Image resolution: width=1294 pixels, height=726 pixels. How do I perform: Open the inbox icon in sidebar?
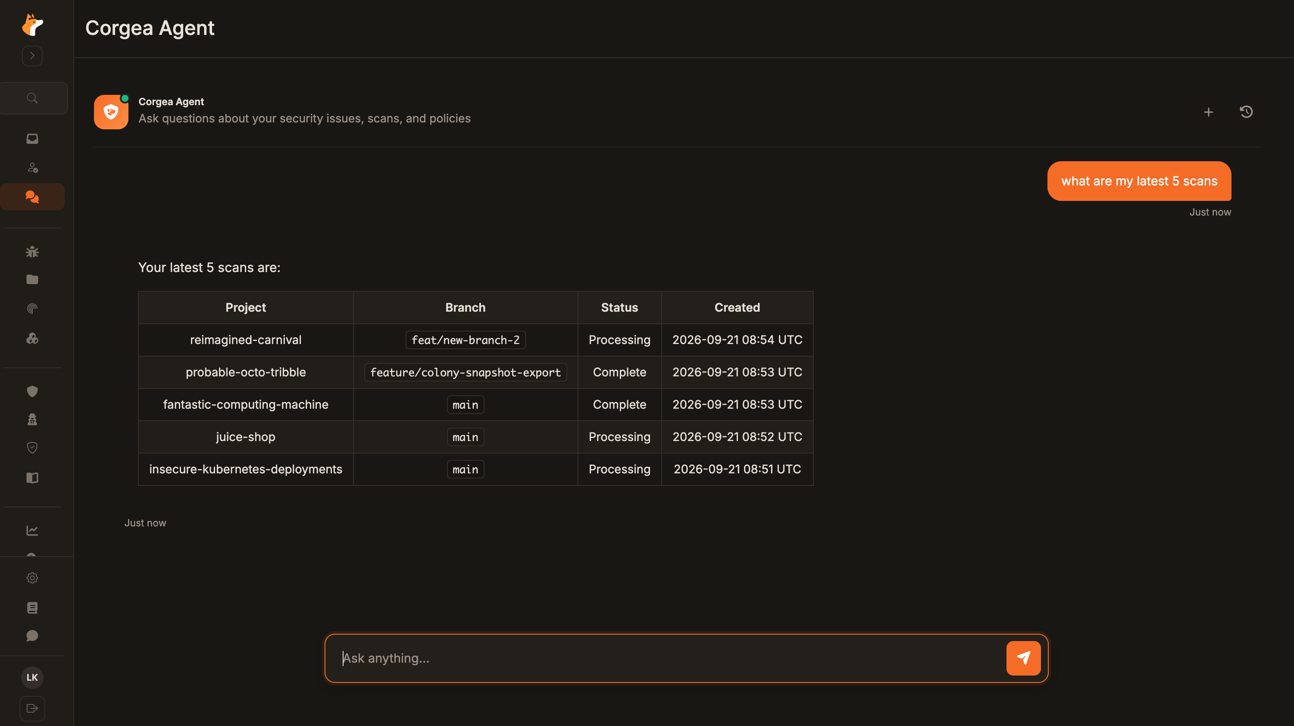click(x=32, y=139)
